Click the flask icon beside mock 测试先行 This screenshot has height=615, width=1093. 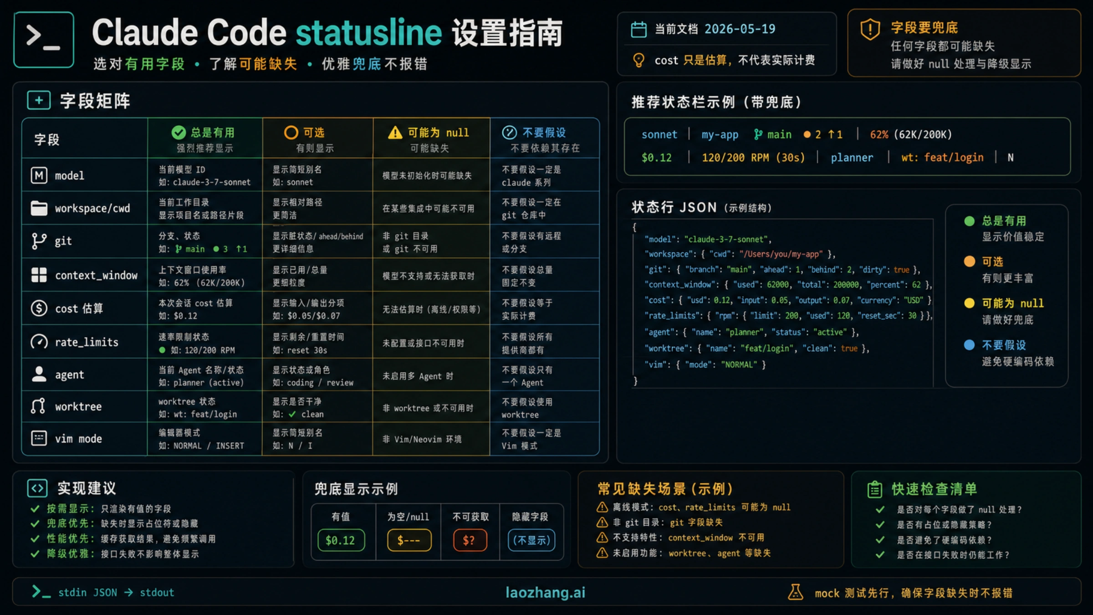(796, 592)
